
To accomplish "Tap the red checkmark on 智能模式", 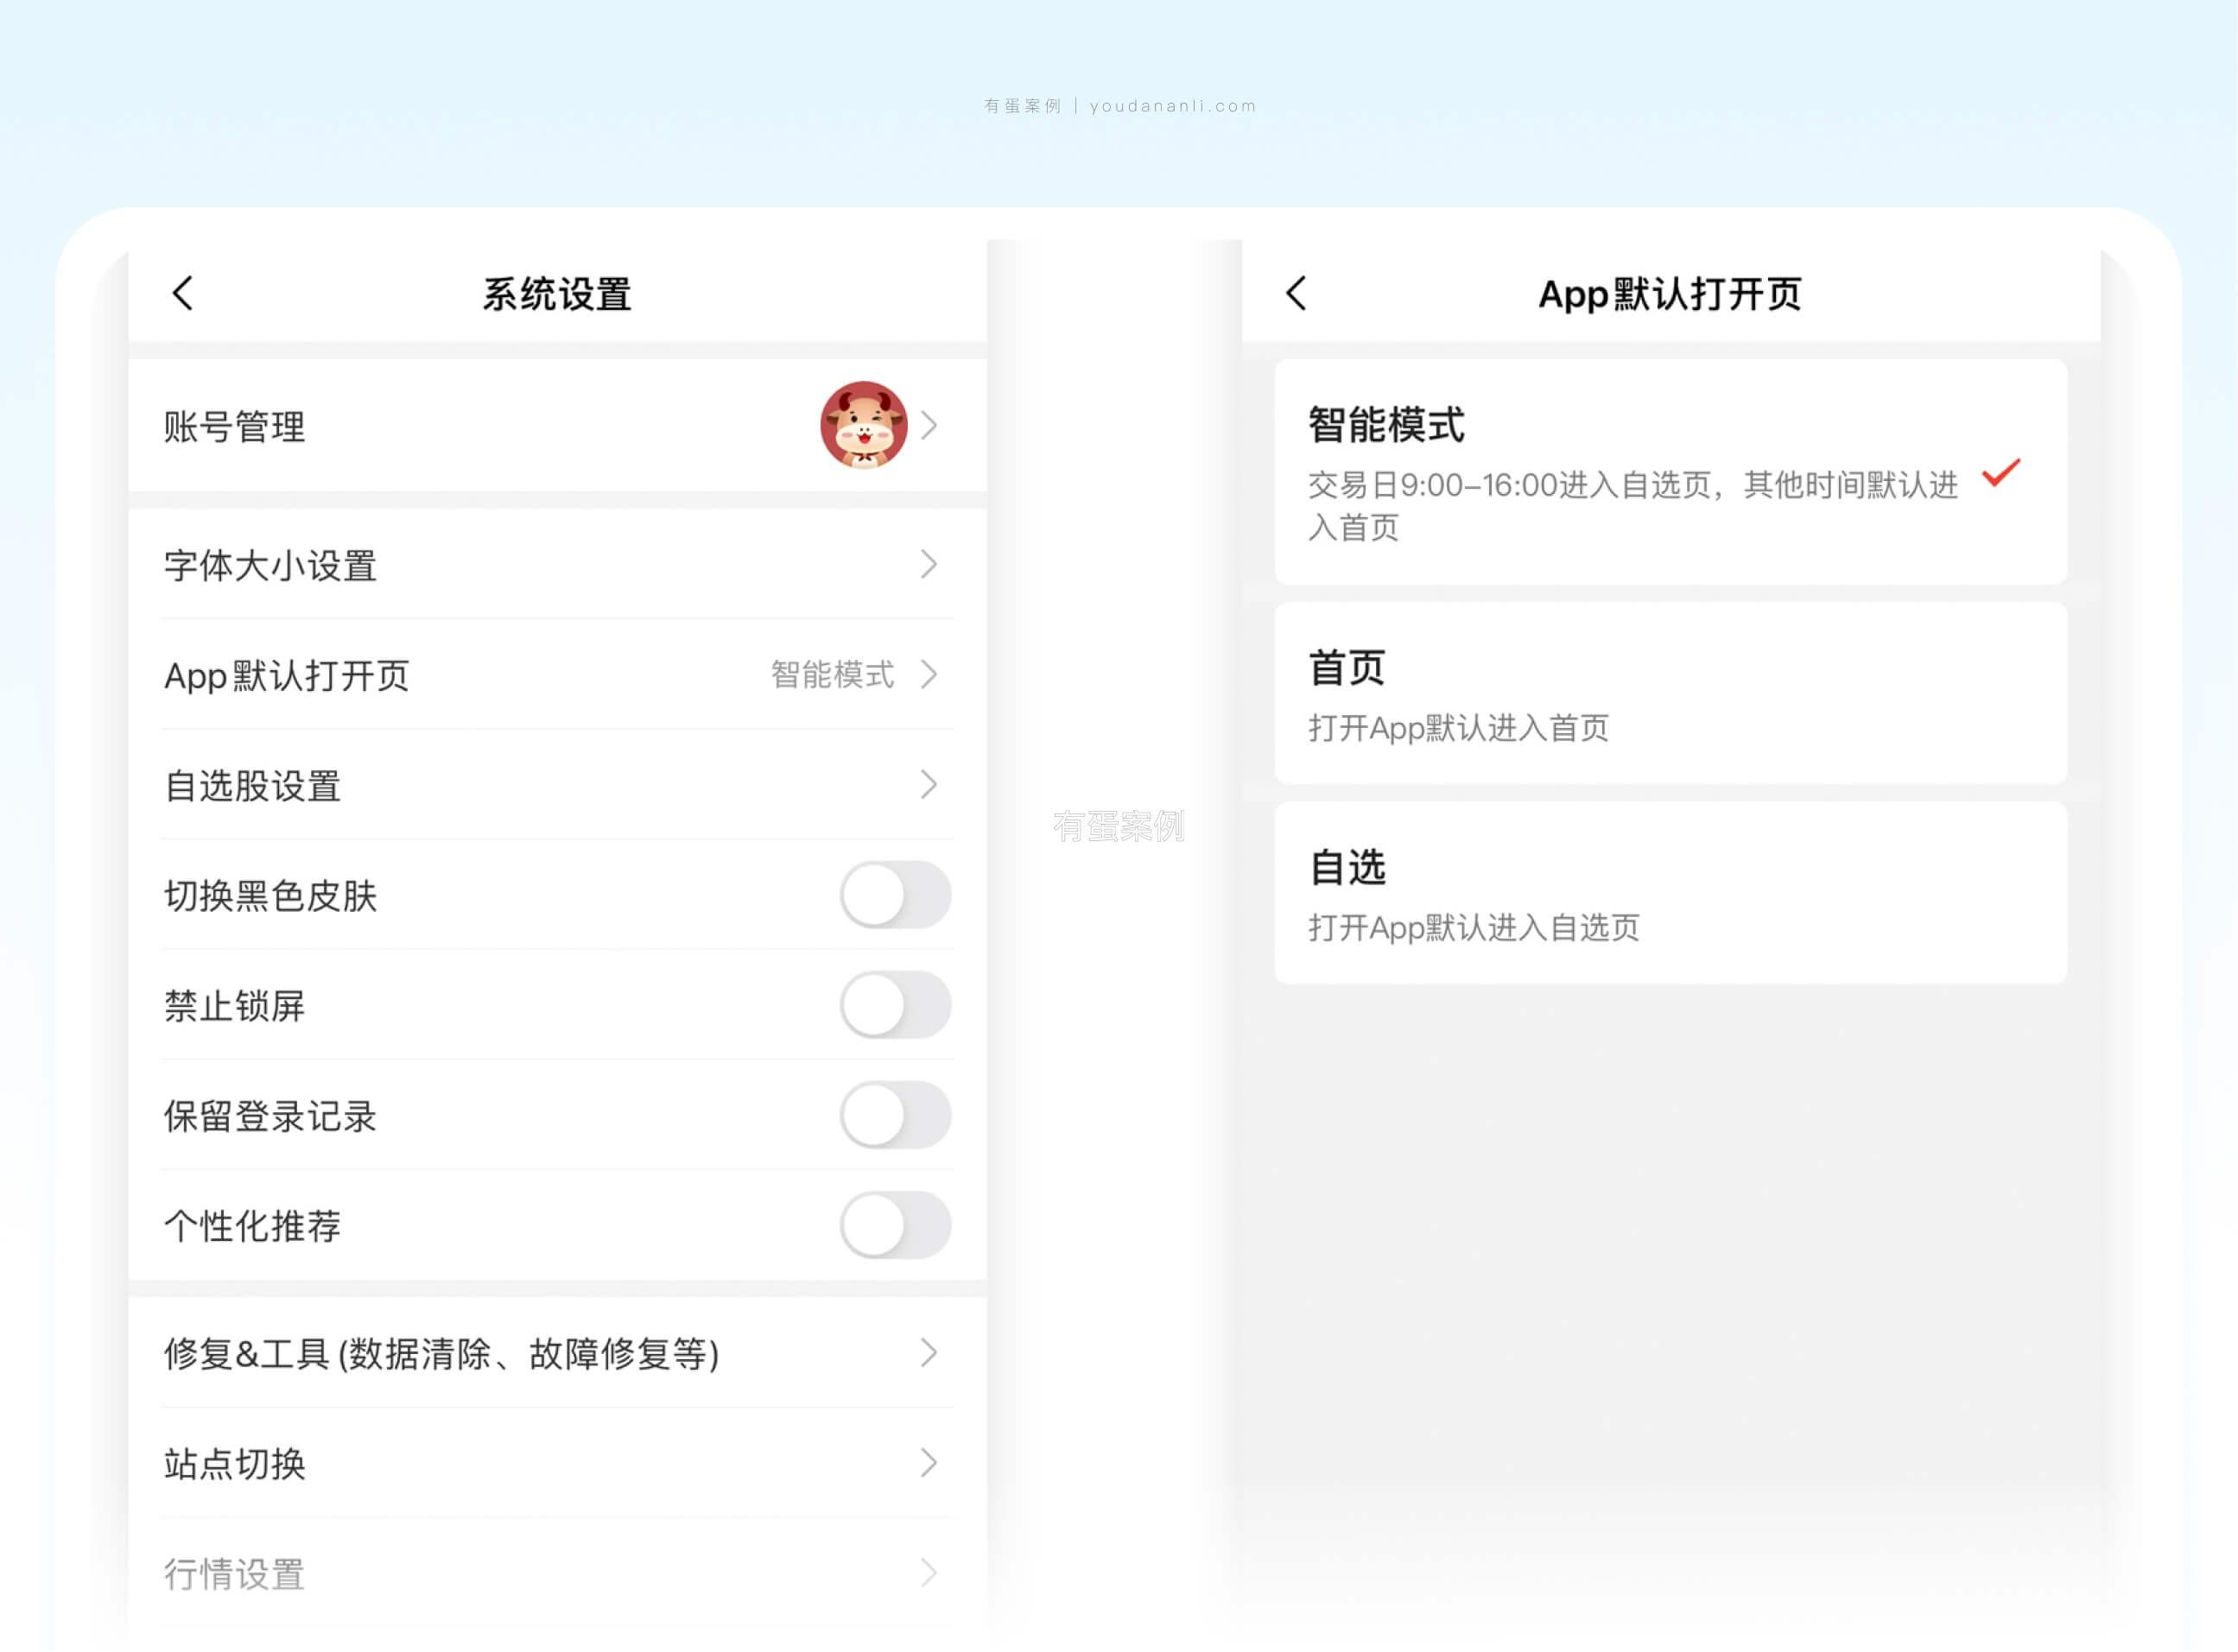I will [x=2001, y=472].
